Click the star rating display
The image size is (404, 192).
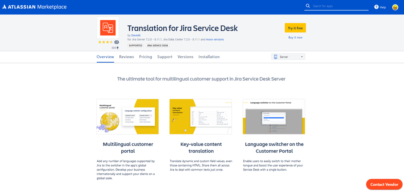(105, 42)
